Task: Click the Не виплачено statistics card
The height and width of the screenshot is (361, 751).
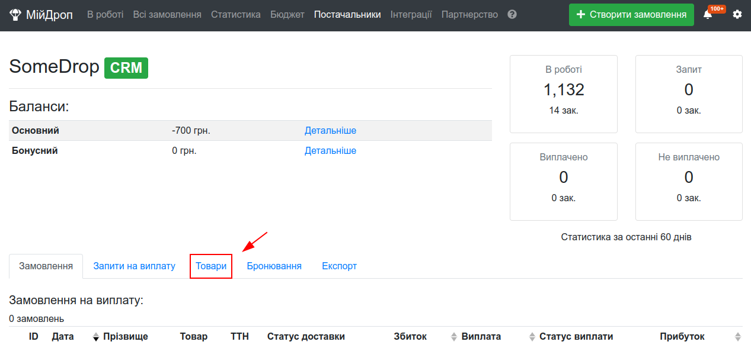Action: click(x=689, y=182)
